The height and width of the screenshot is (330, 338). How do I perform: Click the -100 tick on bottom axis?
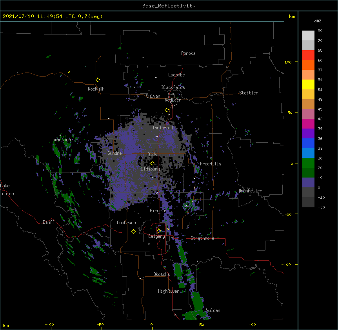point(49,325)
